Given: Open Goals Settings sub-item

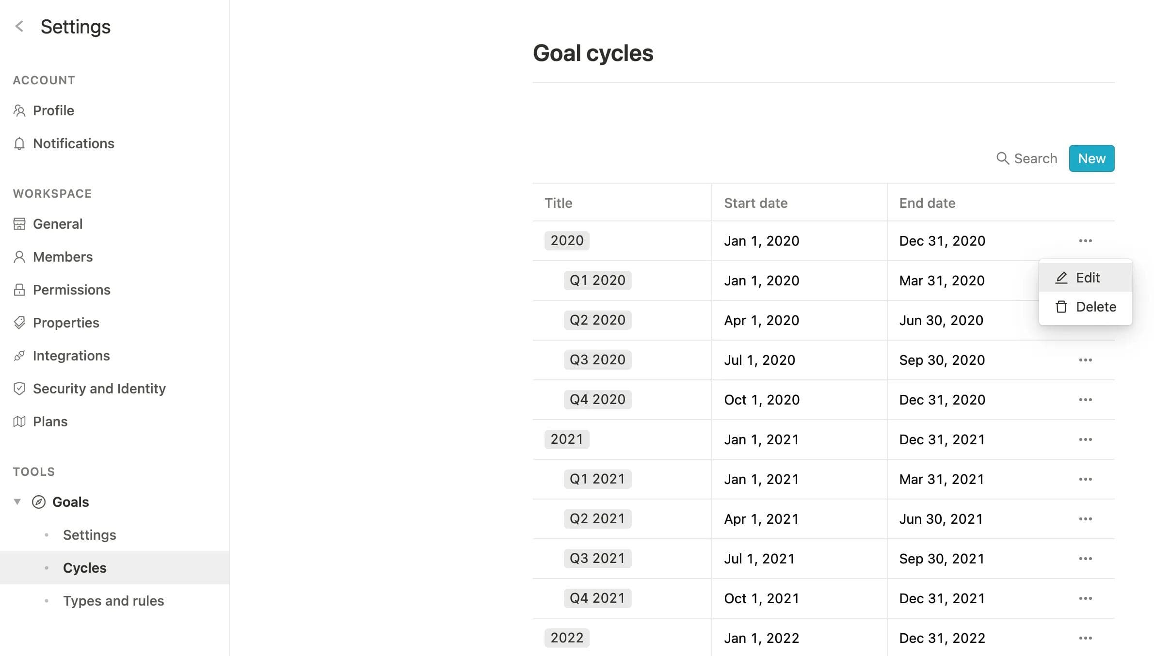Looking at the screenshot, I should (x=90, y=535).
